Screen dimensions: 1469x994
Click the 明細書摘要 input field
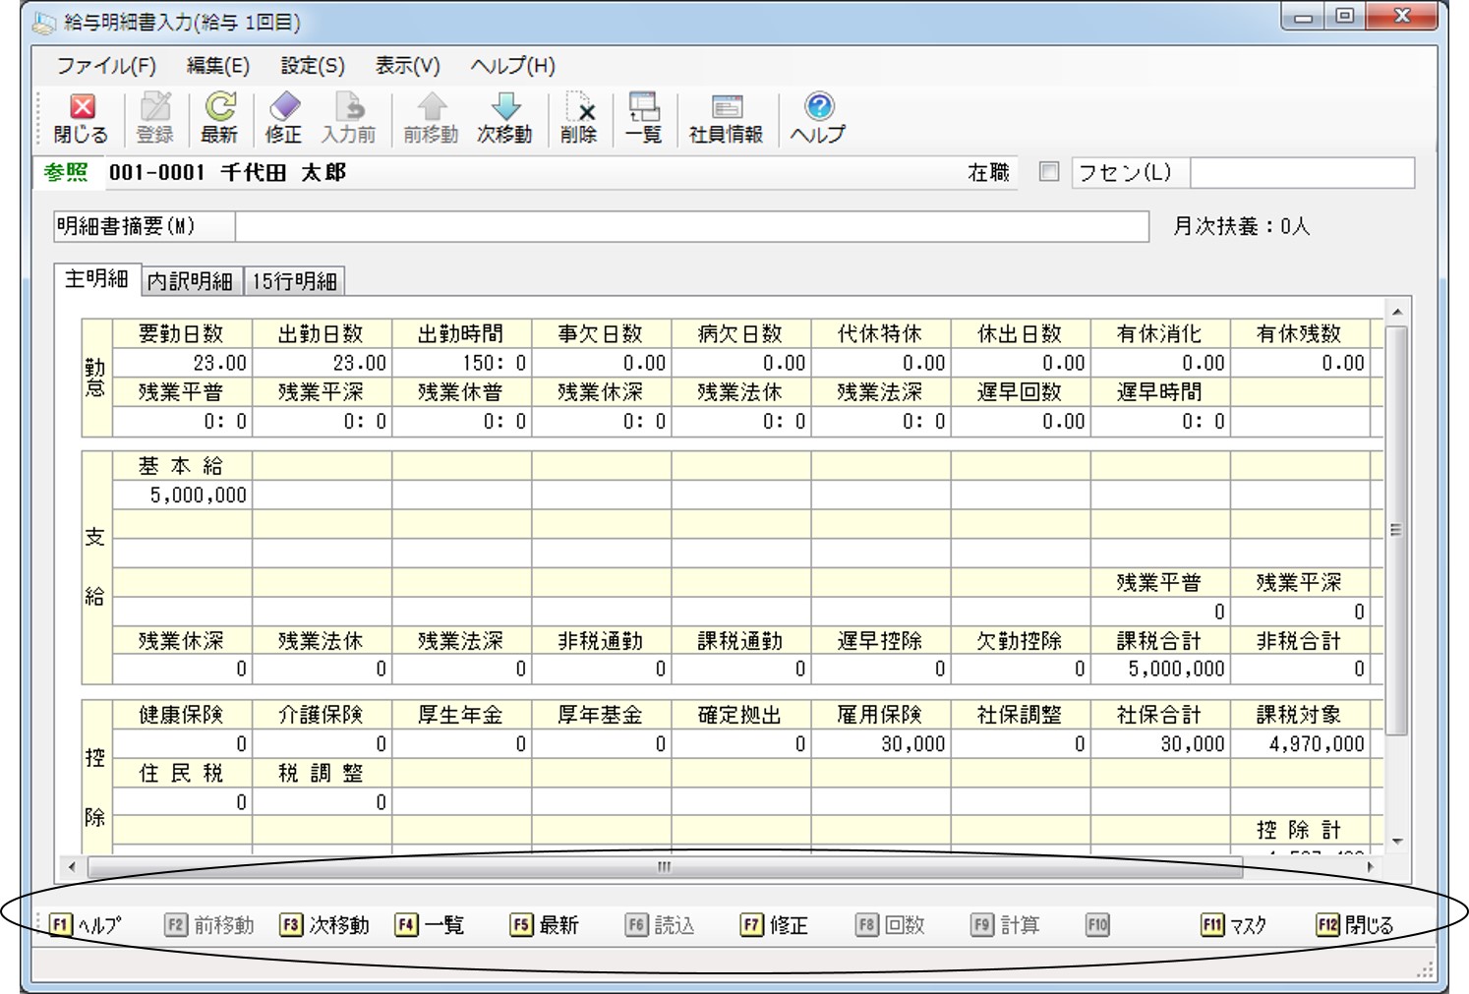click(x=692, y=226)
